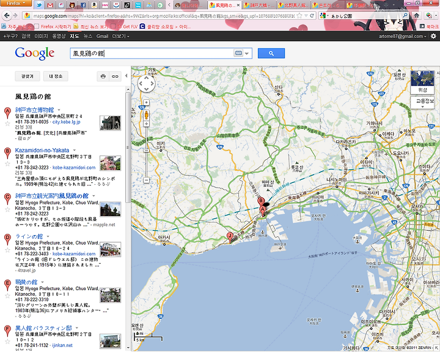440x352 pixels.
Task: Open the Firefox 시작하기 bookmark
Action: [x=53, y=26]
